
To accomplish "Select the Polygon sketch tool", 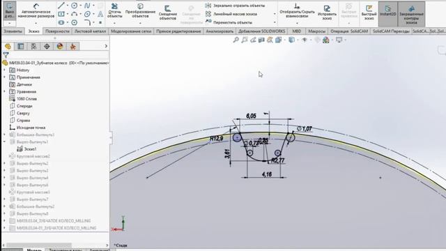I will (75, 22).
